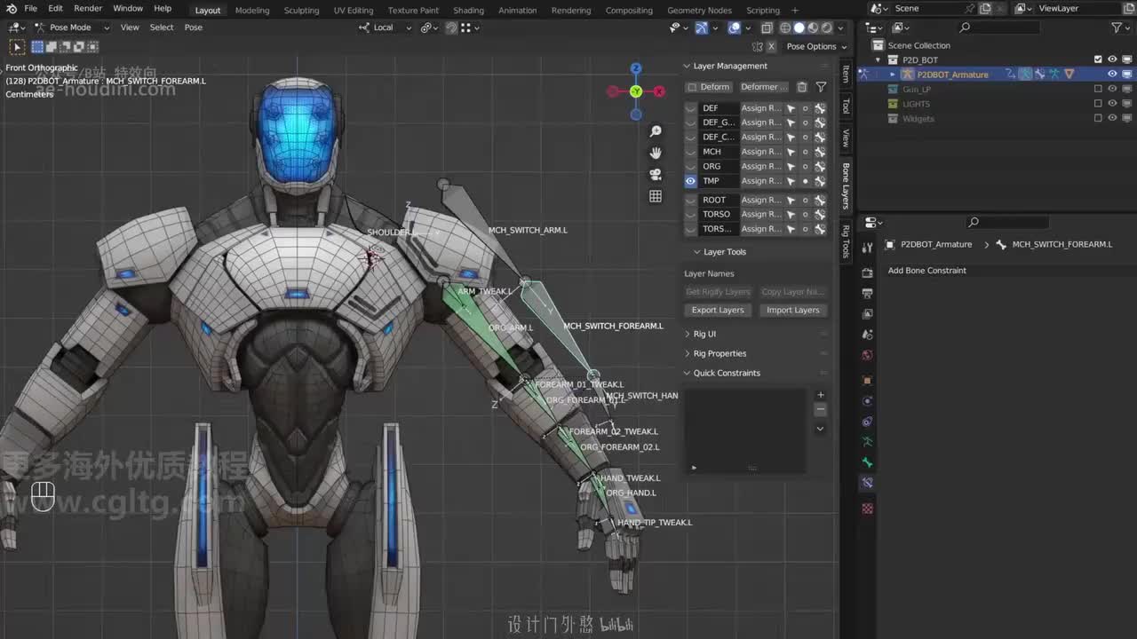The height and width of the screenshot is (639, 1137).
Task: Open the Edit menu
Action: pos(55,8)
